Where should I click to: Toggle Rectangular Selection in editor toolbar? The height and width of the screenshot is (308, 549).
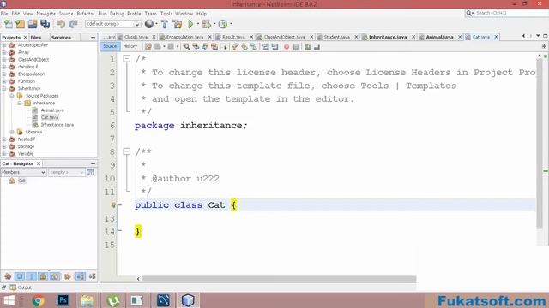click(225, 46)
